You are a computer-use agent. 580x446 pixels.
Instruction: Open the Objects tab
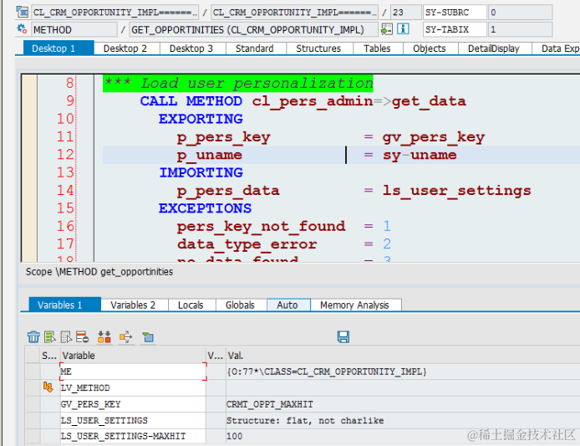pyautogui.click(x=429, y=49)
